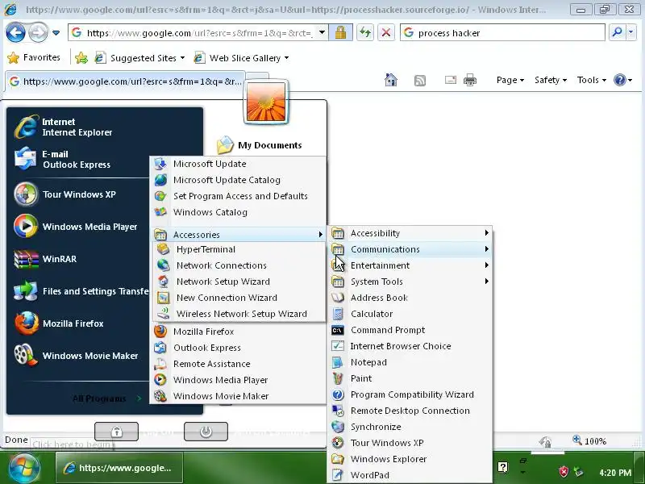Open the Suggested Sites dropdown
645x484 pixels.
(139, 58)
